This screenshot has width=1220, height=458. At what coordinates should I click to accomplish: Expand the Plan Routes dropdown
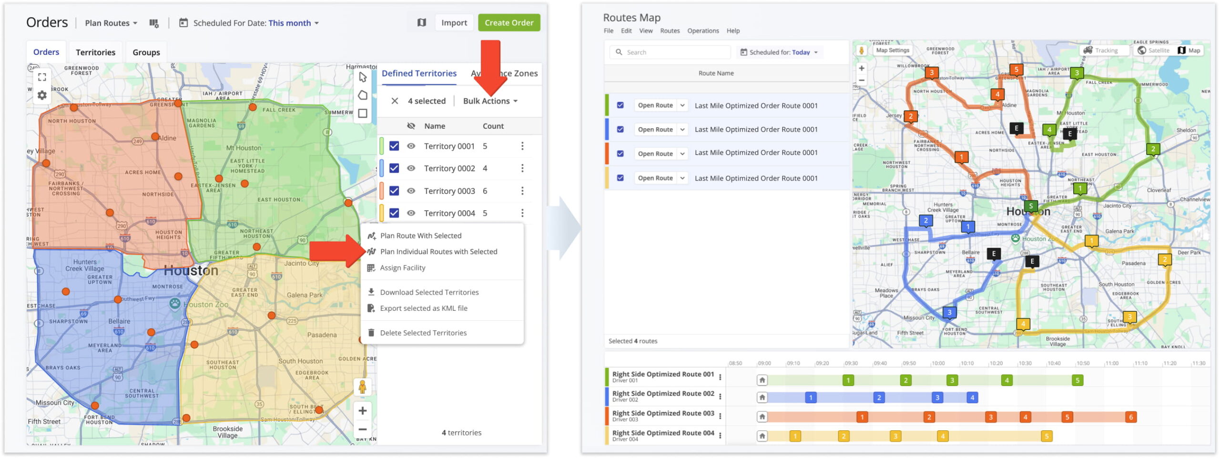(x=111, y=23)
